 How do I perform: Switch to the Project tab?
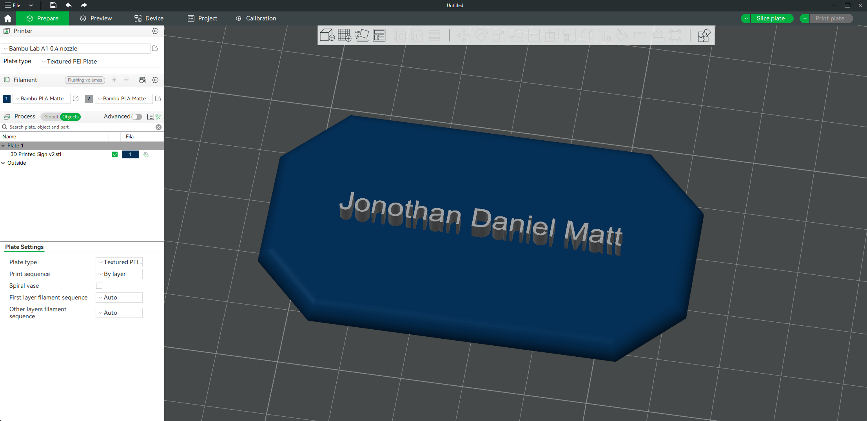(x=203, y=18)
